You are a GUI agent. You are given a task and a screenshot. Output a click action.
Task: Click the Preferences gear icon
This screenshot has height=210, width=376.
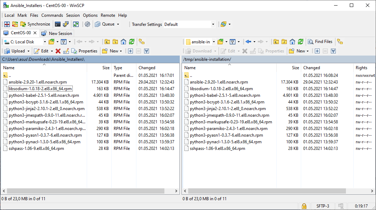pos(87,24)
